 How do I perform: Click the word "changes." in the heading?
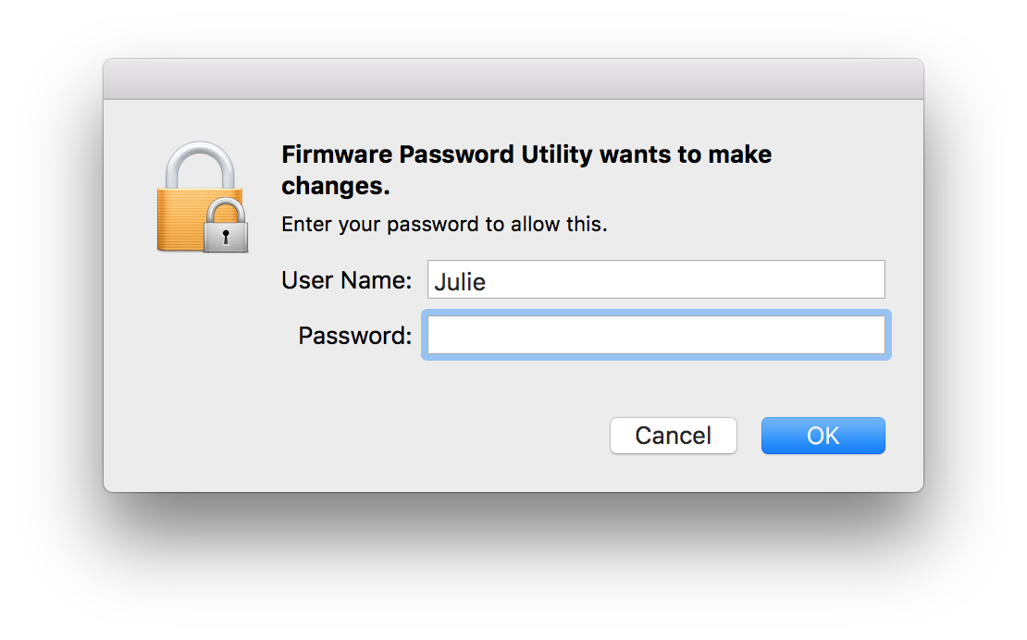point(336,186)
